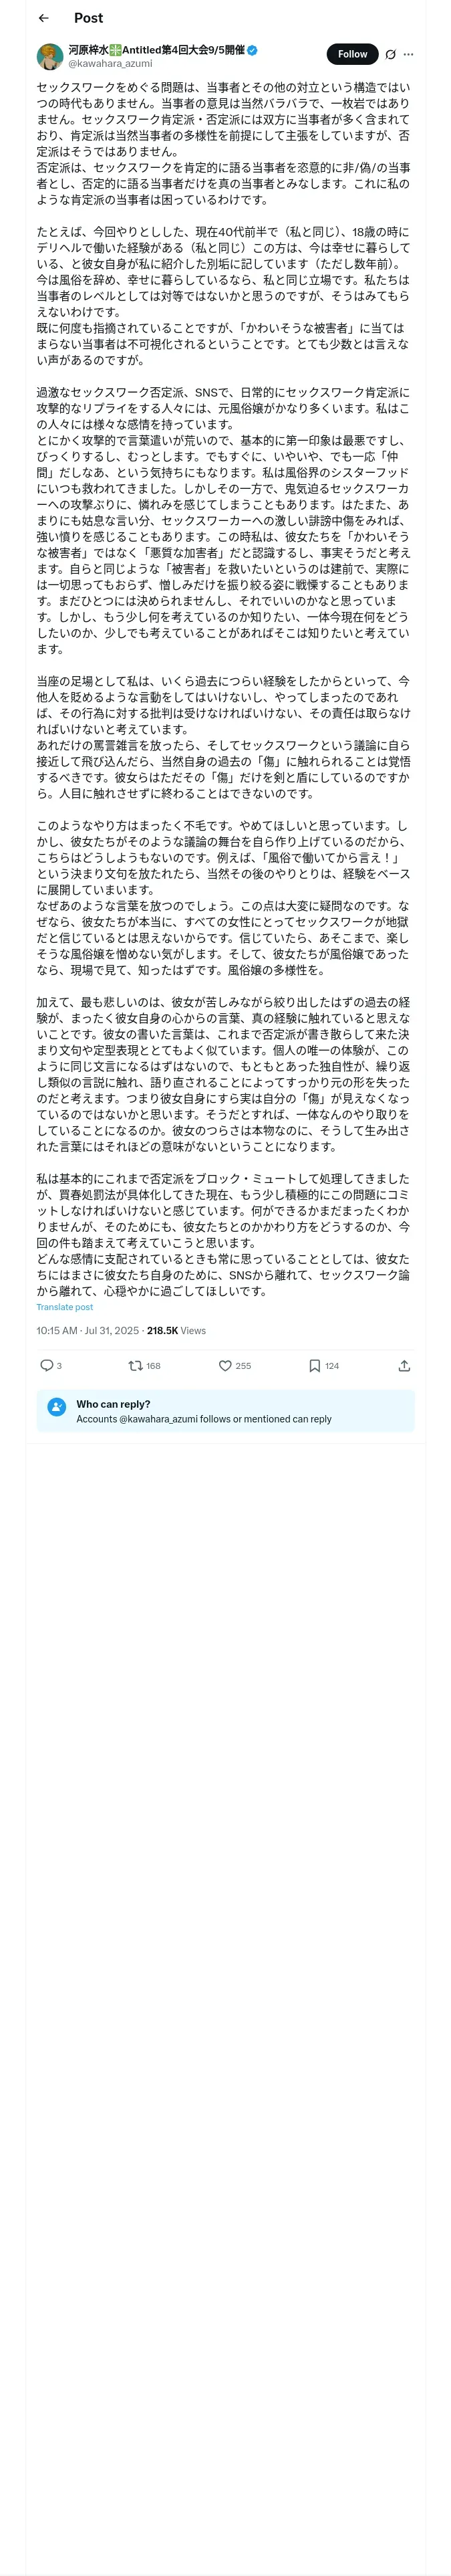Click the Translate post link
This screenshot has height=2576, width=451.
coord(64,1306)
